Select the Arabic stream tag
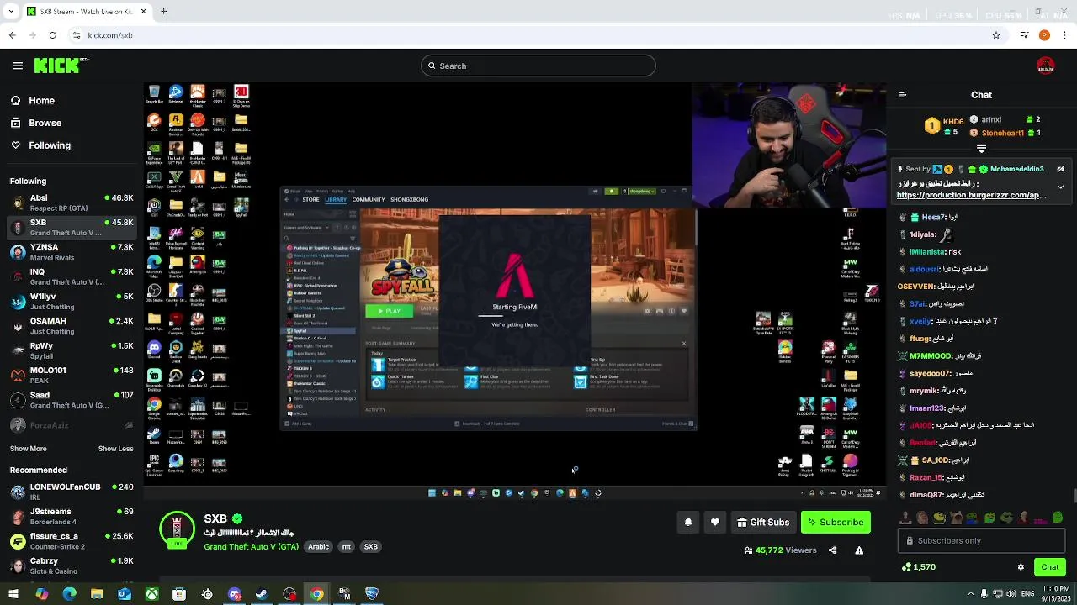The image size is (1077, 605). pyautogui.click(x=318, y=547)
